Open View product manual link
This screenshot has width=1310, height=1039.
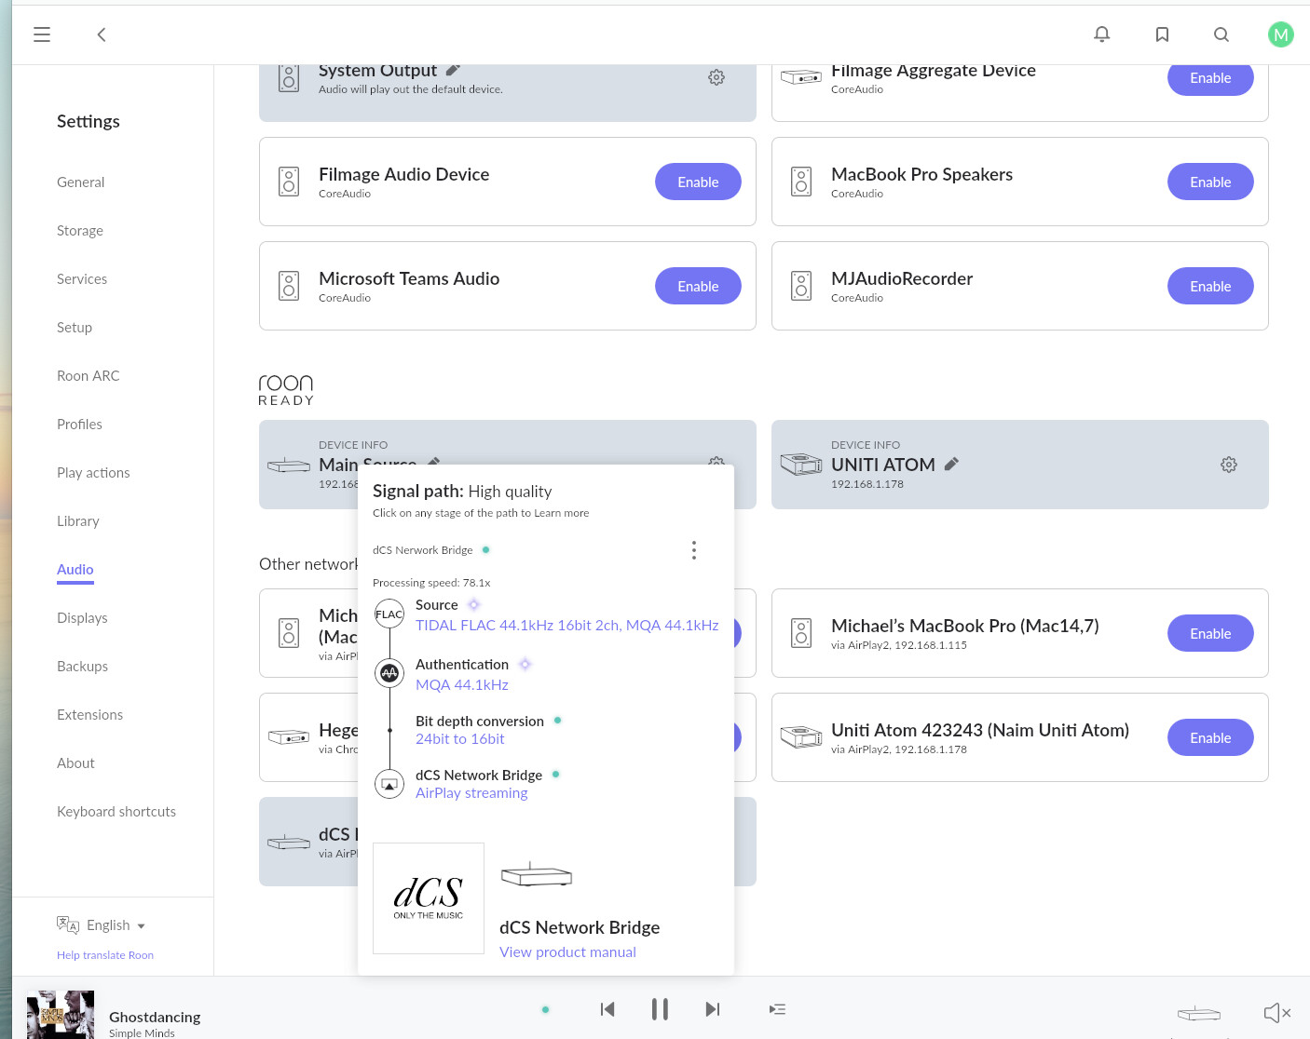[x=567, y=951]
